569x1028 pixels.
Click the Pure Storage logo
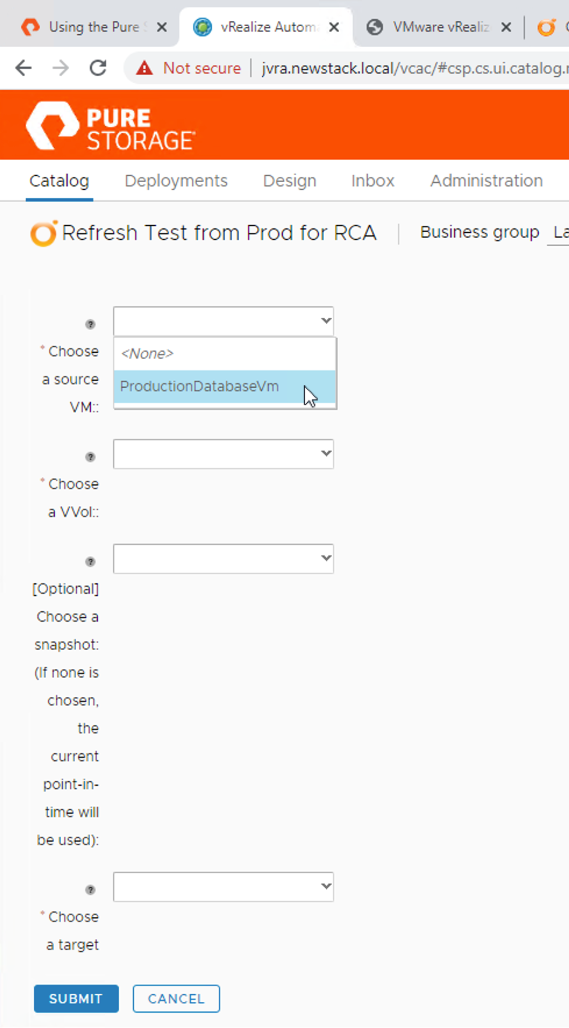[x=111, y=126]
